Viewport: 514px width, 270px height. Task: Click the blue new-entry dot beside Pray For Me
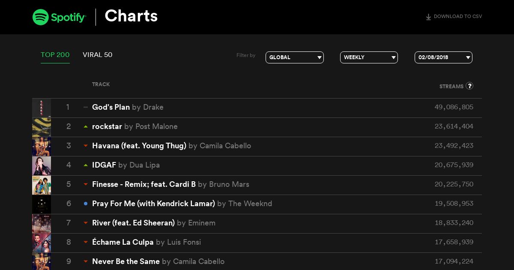click(x=86, y=204)
